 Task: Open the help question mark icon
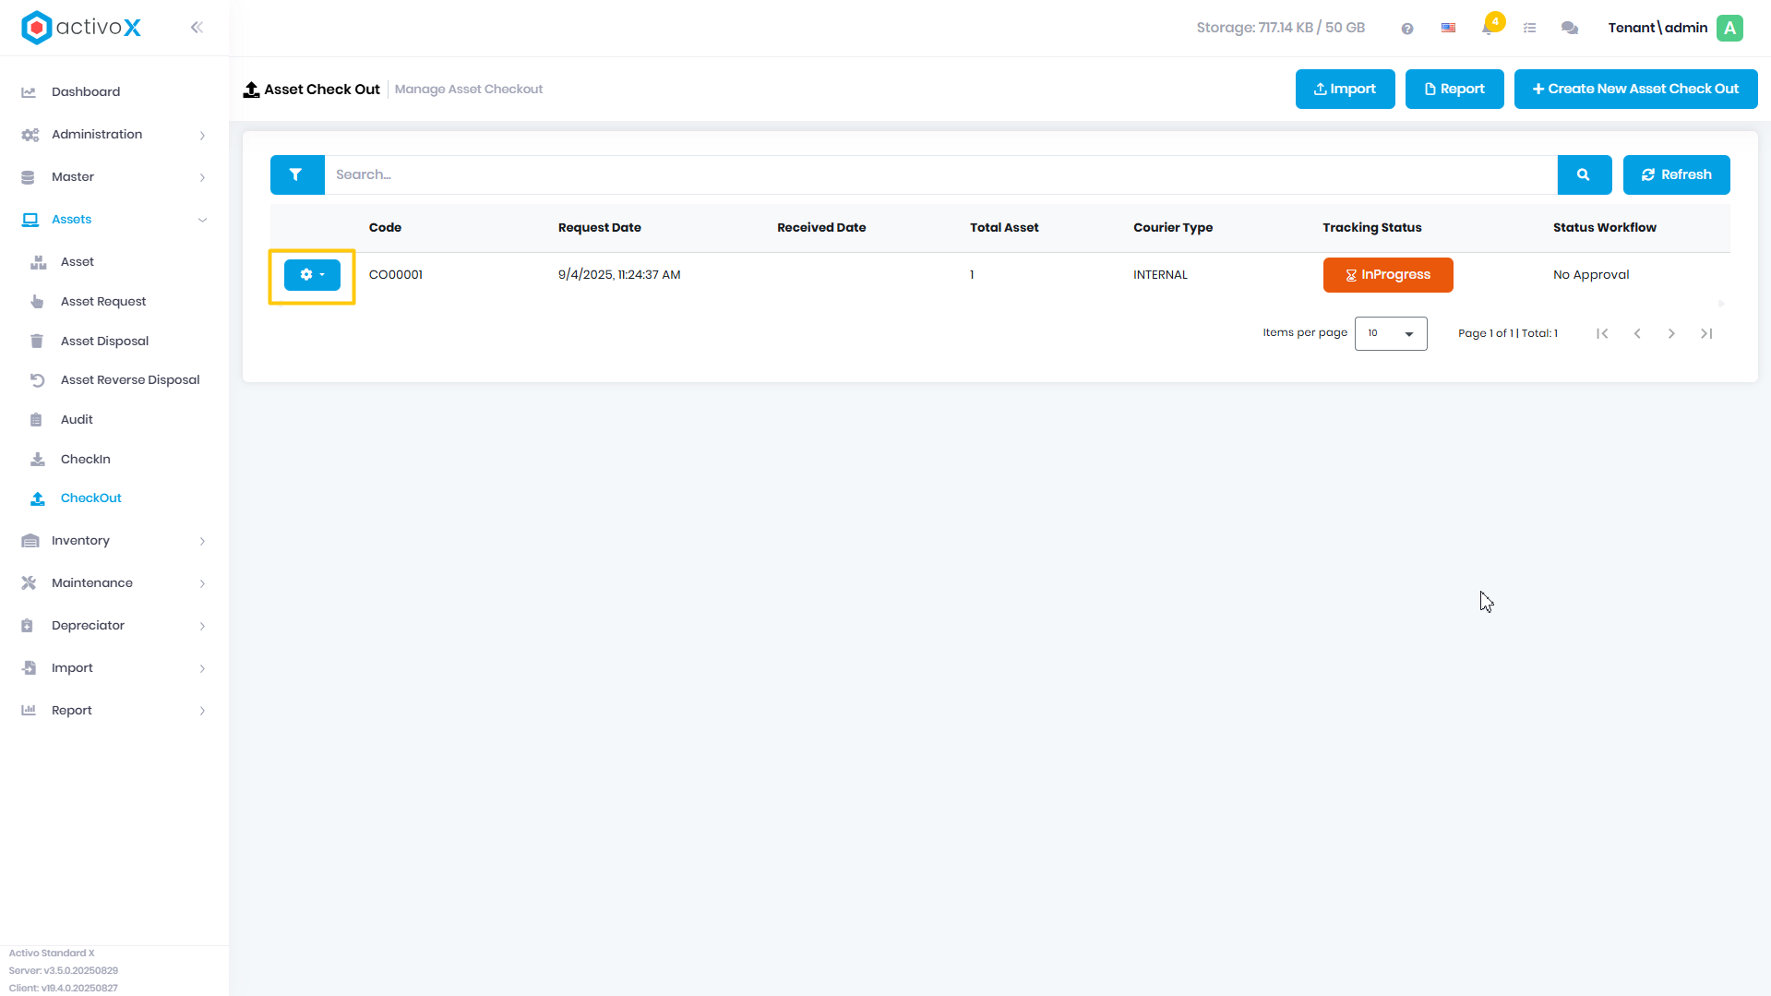pyautogui.click(x=1407, y=29)
